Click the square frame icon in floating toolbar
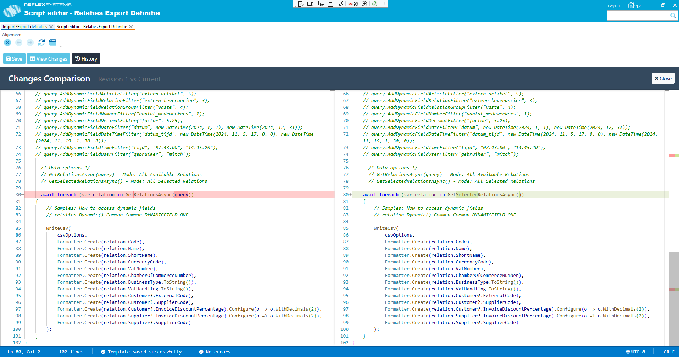 coord(330,4)
